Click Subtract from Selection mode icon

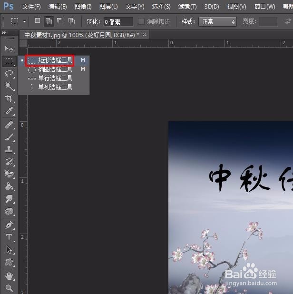coord(60,21)
